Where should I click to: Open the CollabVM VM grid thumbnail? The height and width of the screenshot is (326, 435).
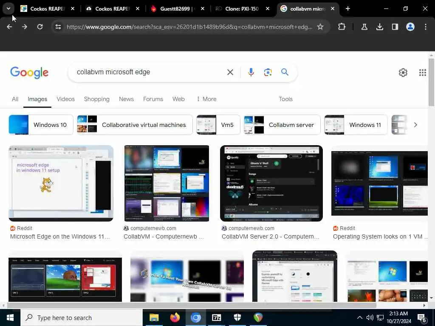click(x=167, y=183)
